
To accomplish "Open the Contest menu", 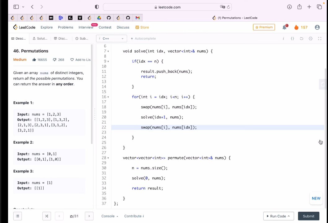I will [x=105, y=27].
